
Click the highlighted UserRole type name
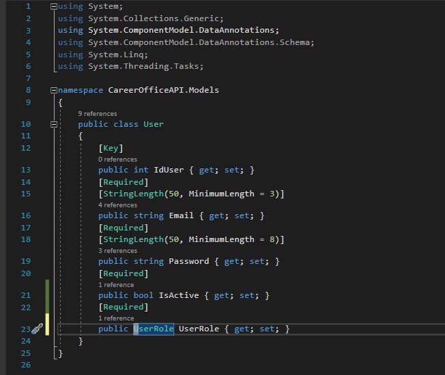coord(154,329)
